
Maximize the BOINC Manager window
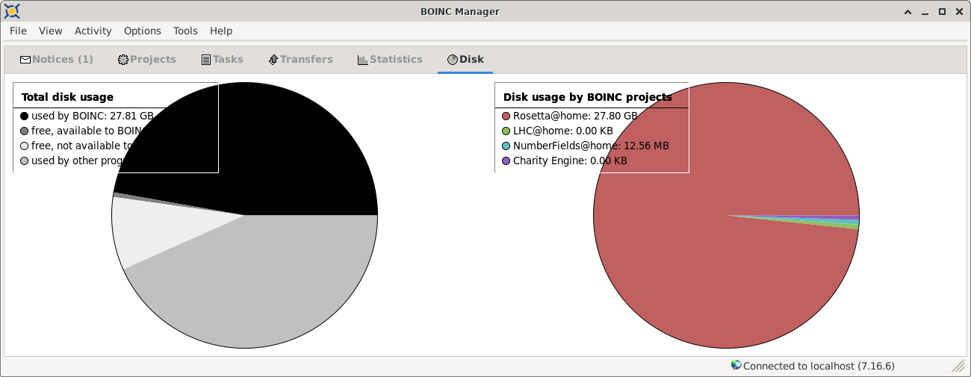[x=942, y=11]
